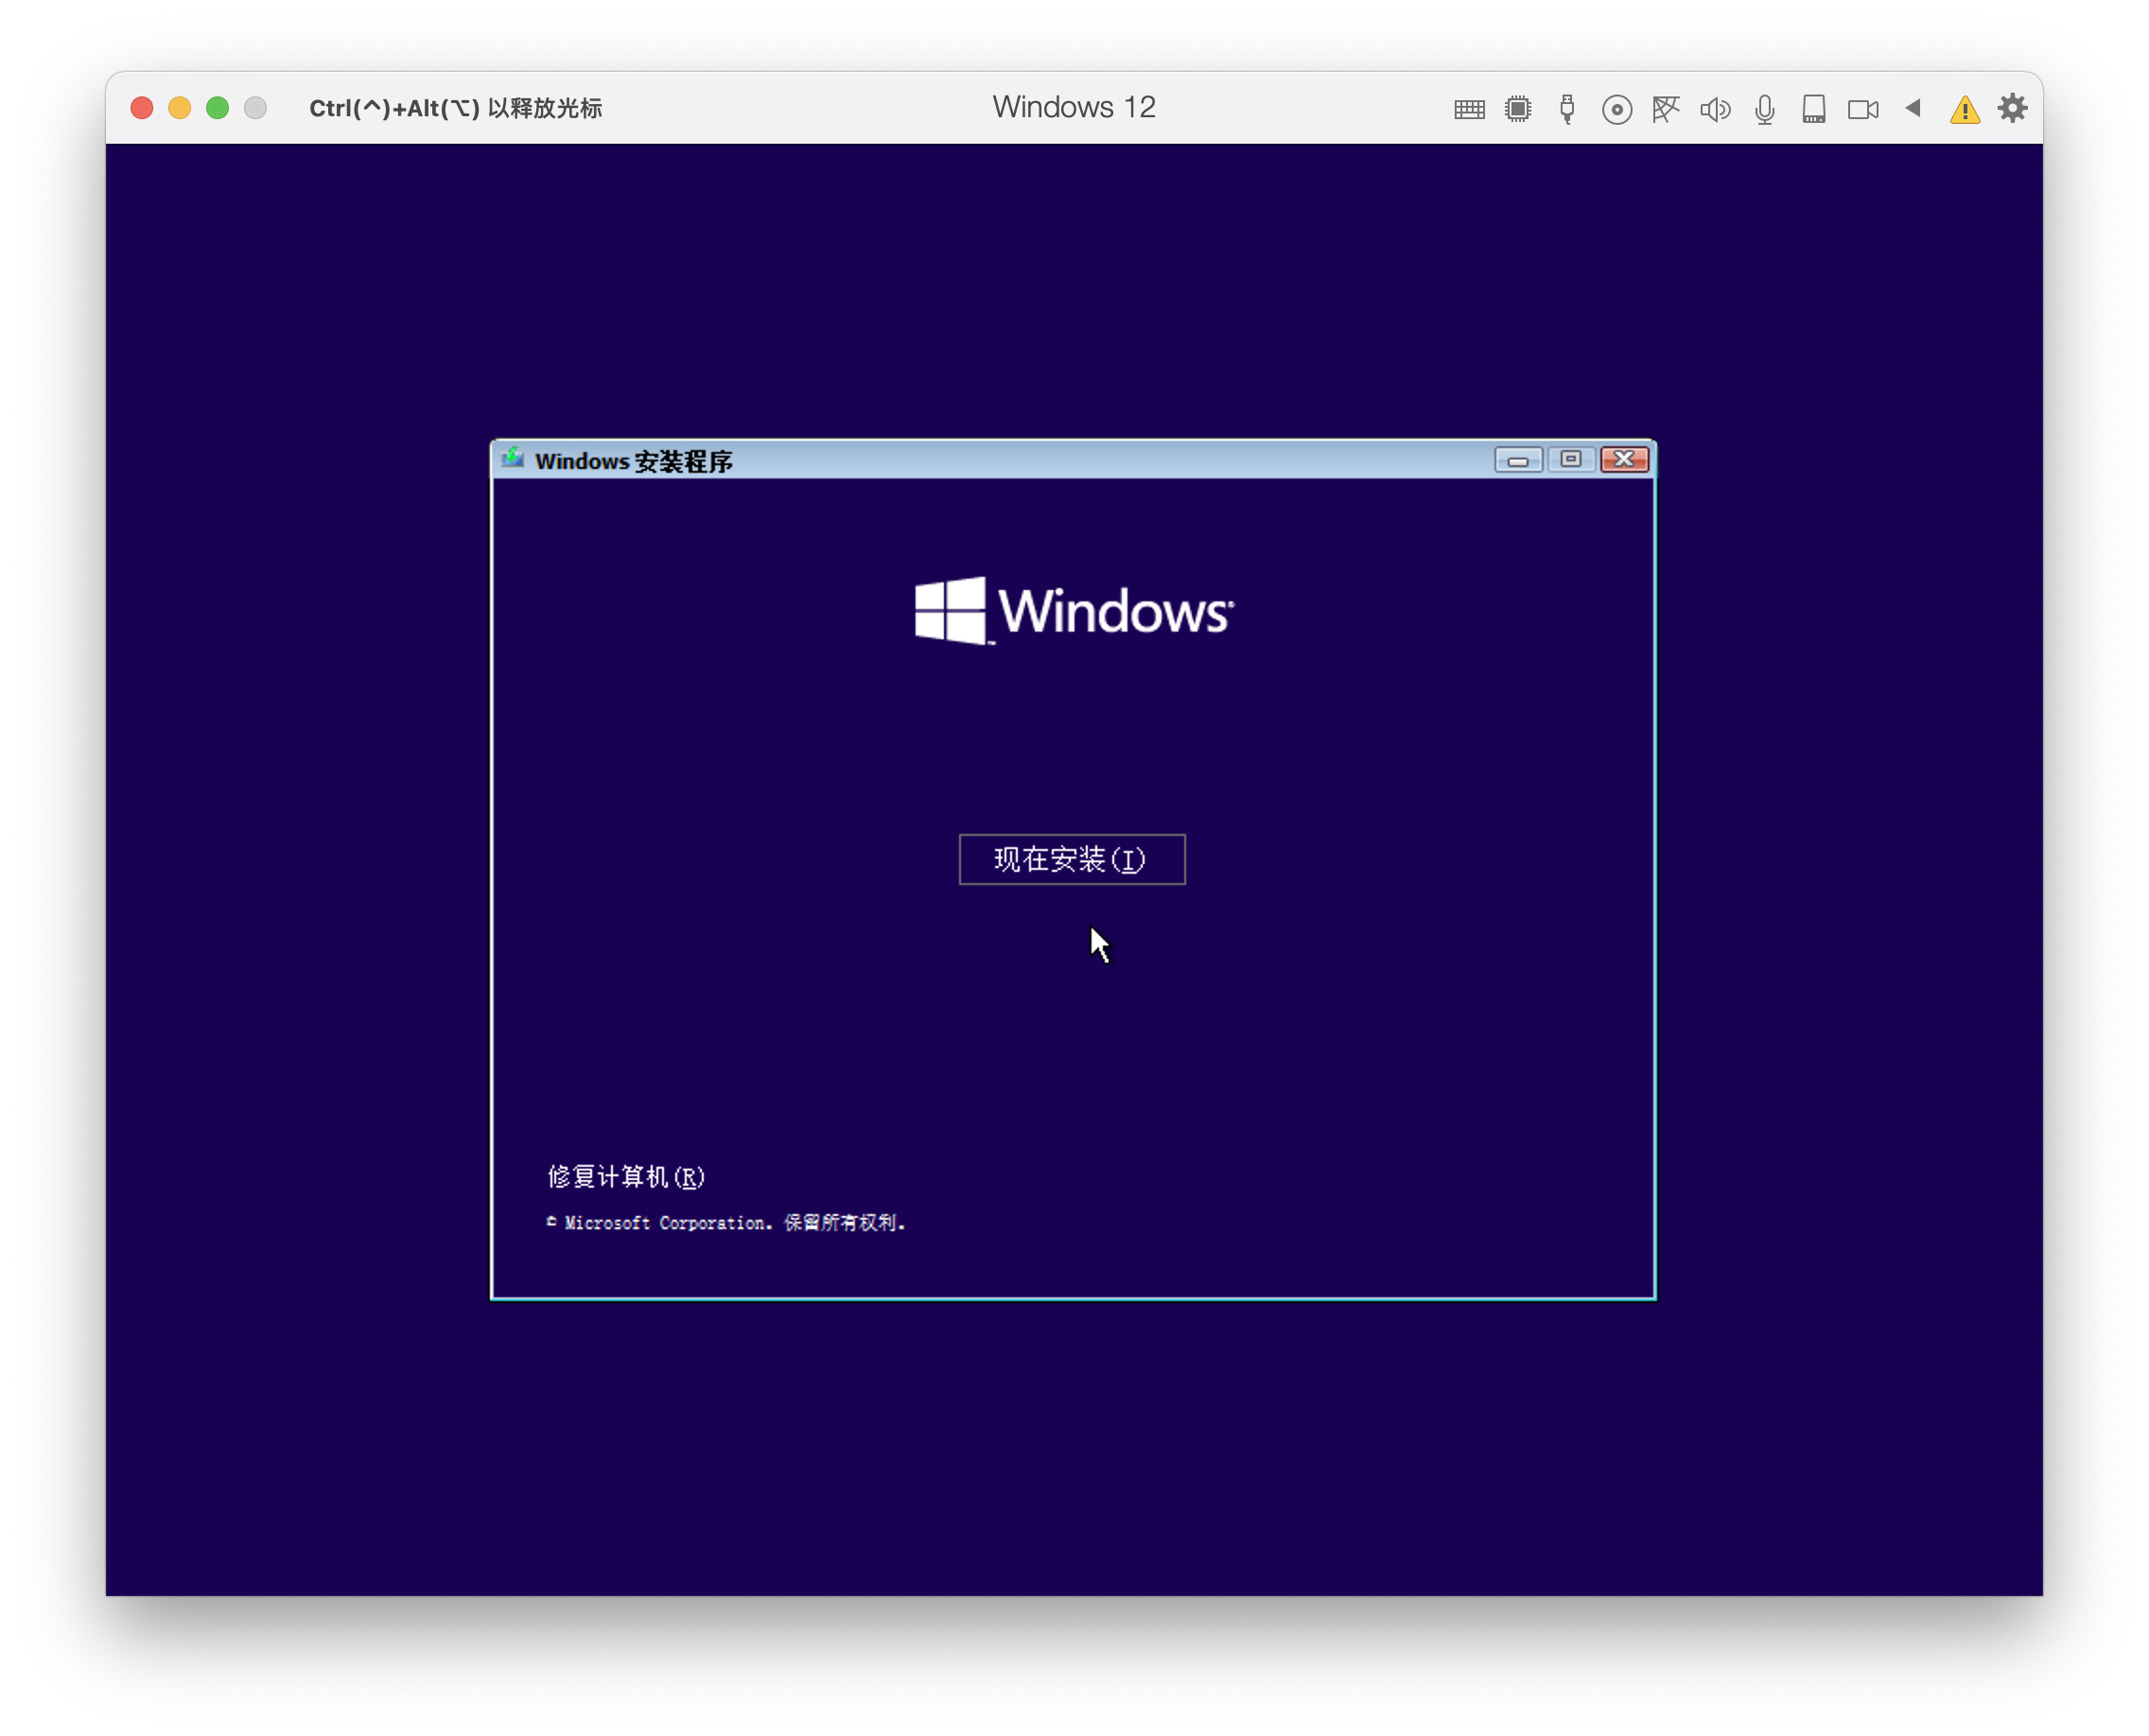Click the Windows 12 title bar label
2149x1736 pixels.
[x=1072, y=106]
